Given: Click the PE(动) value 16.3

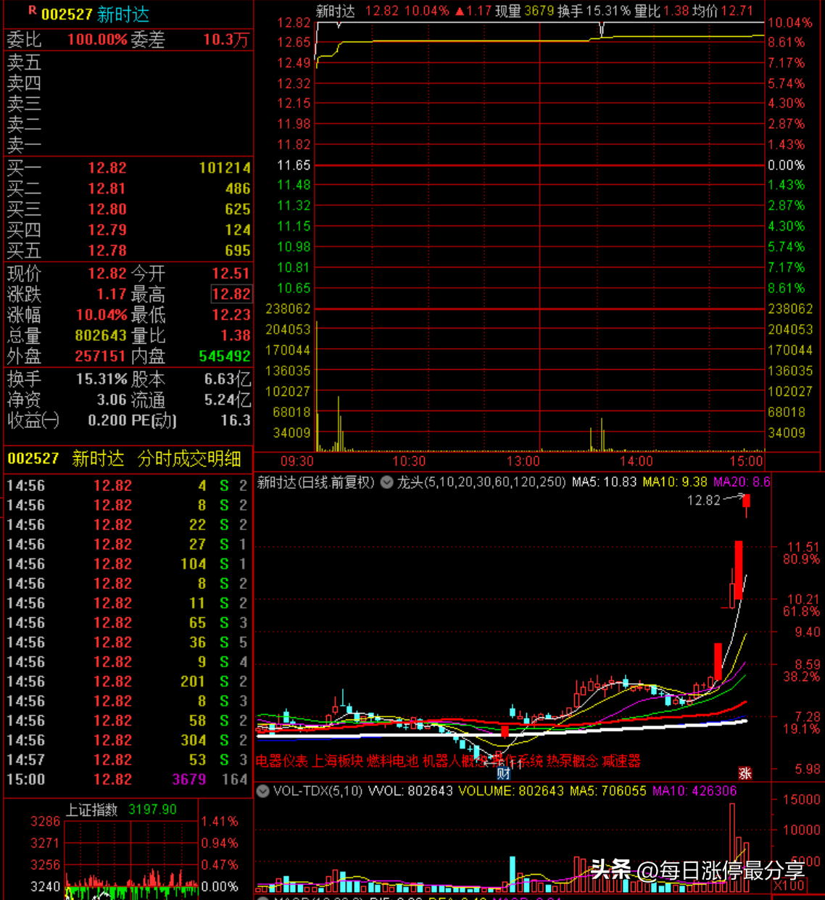Looking at the screenshot, I should coord(236,421).
